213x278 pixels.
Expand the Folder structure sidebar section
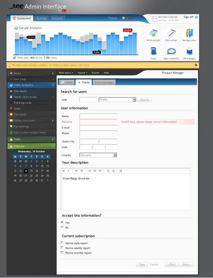52,120
